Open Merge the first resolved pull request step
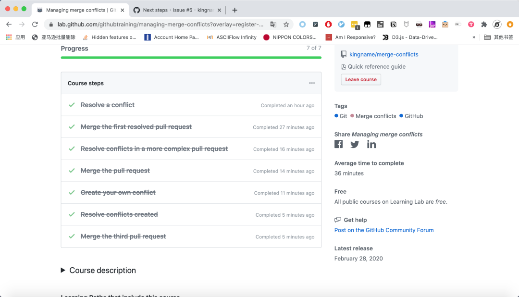The height and width of the screenshot is (297, 519). coord(136,127)
